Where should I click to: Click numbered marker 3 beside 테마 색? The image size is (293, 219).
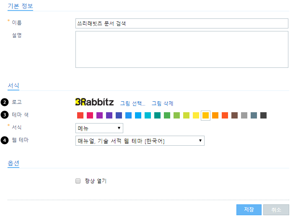pyautogui.click(x=5, y=115)
